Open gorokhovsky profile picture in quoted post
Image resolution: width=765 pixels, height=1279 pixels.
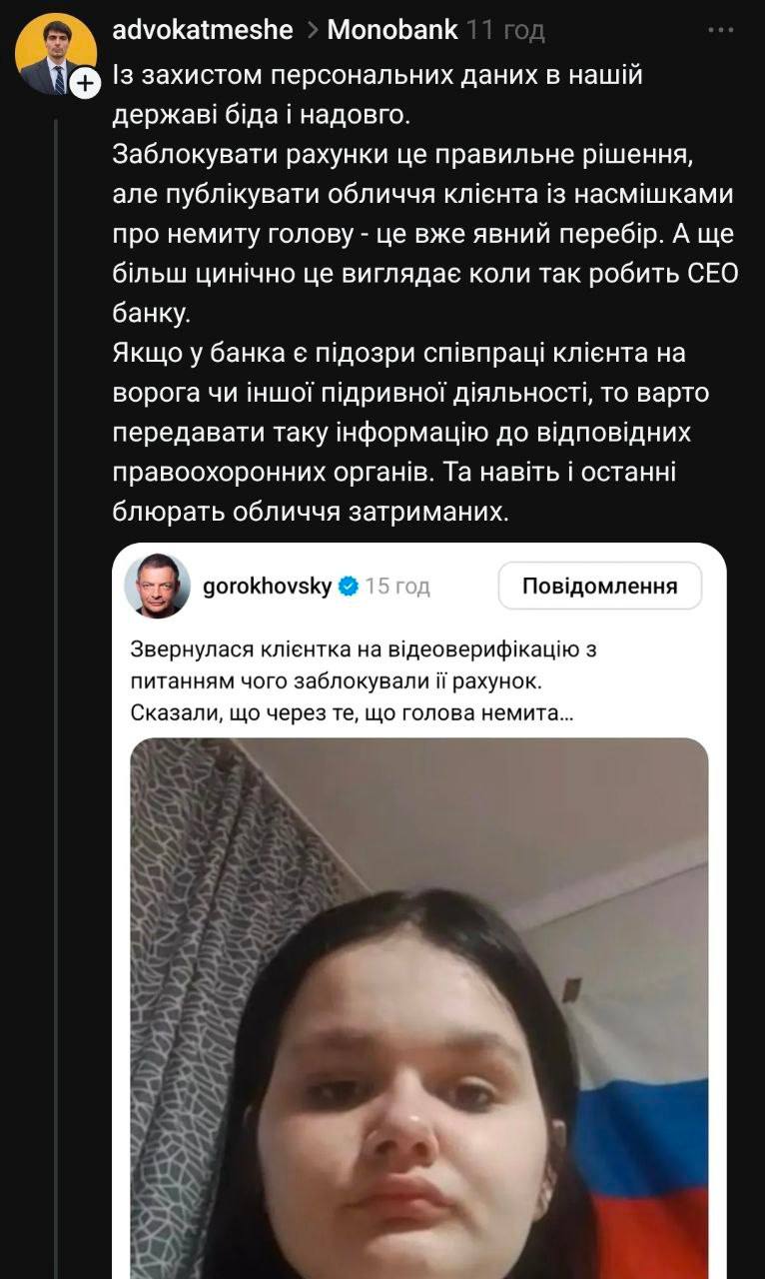[157, 586]
